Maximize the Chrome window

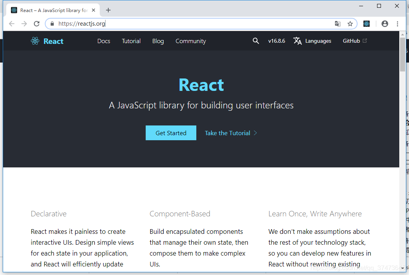379,6
